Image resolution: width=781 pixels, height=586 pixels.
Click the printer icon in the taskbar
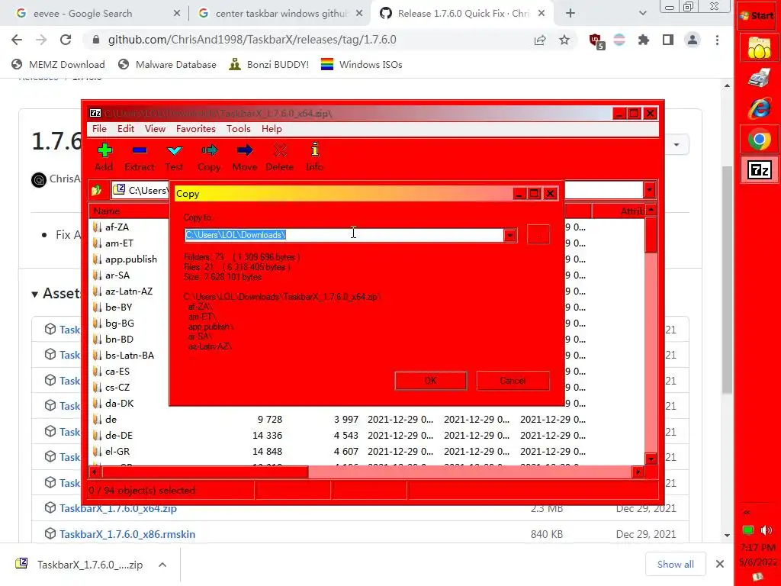click(759, 79)
